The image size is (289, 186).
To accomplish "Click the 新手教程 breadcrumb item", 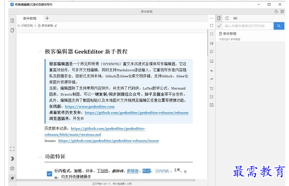I will [46, 26].
